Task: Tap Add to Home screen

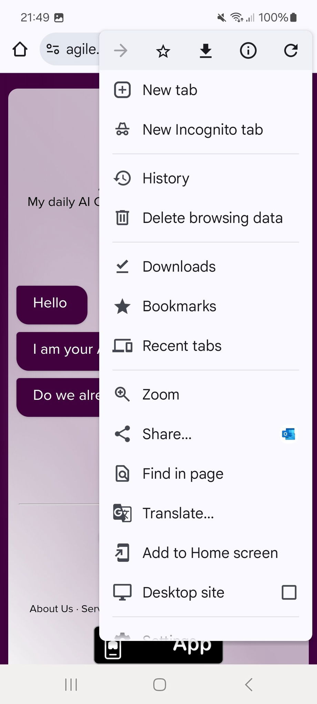Action: click(210, 553)
